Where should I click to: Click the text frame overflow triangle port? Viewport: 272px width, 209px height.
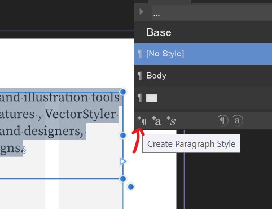coord(123,162)
